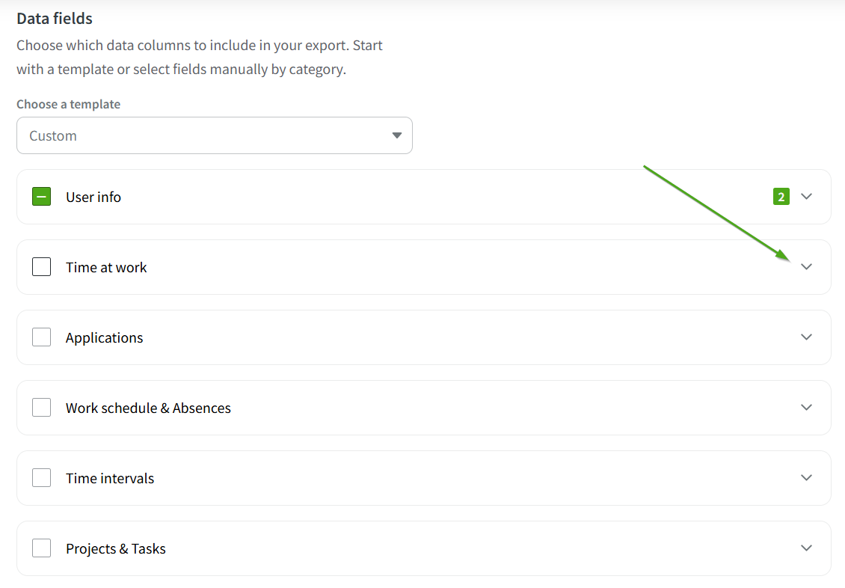Expand the User info section

click(807, 196)
